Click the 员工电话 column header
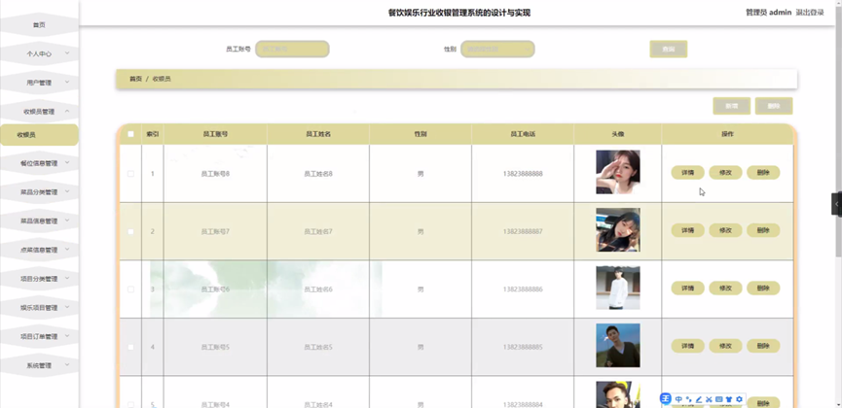The width and height of the screenshot is (842, 408). click(x=523, y=134)
